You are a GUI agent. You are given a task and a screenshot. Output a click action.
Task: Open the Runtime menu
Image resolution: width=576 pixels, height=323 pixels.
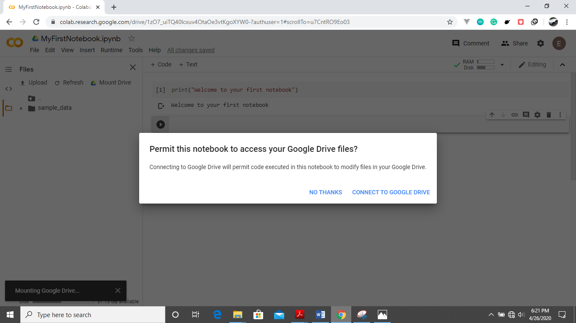tap(112, 50)
